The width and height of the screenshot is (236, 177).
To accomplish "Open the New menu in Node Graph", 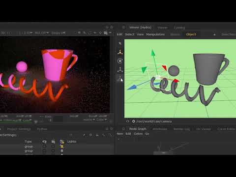I will point(120,134).
